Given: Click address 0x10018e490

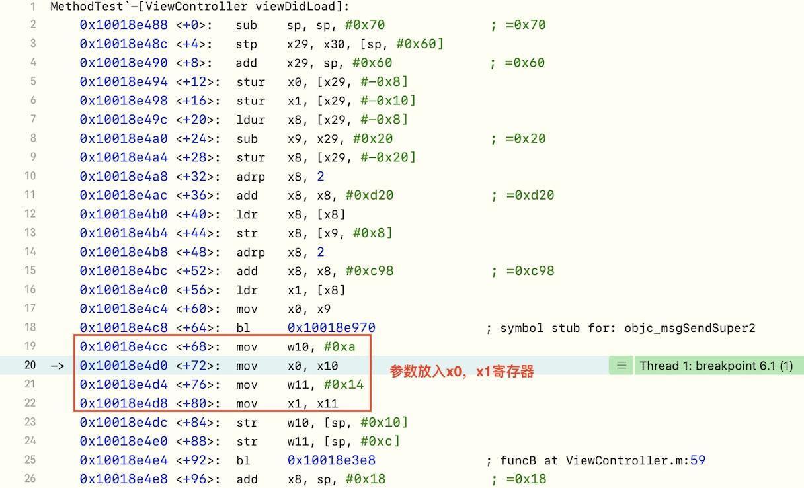Looking at the screenshot, I should (124, 63).
